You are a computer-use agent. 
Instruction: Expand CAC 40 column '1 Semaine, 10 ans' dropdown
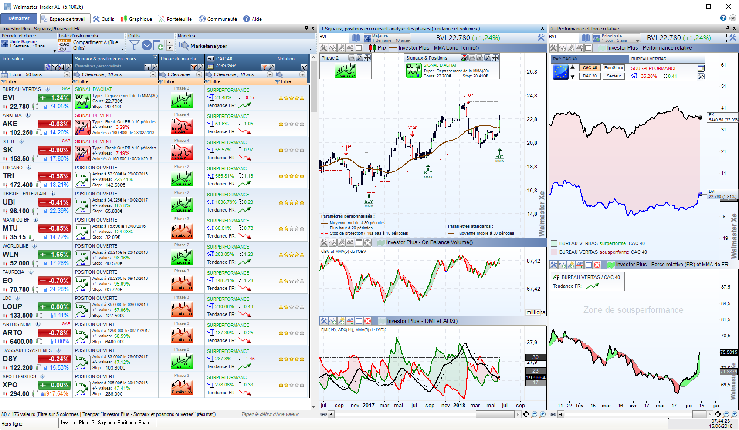(x=270, y=74)
